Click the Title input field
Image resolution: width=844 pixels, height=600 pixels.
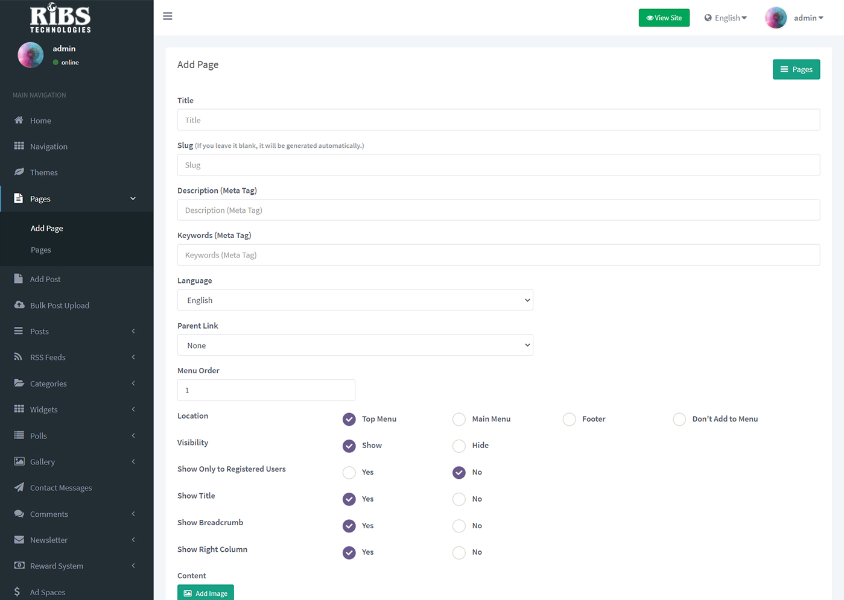coord(498,120)
